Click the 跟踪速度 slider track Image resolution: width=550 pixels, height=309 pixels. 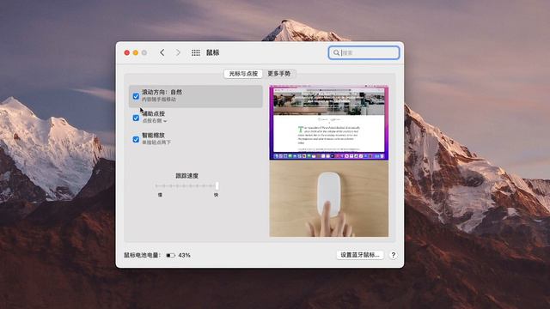[x=187, y=185]
